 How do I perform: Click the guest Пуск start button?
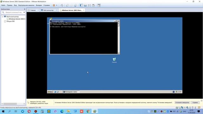tap(50, 92)
